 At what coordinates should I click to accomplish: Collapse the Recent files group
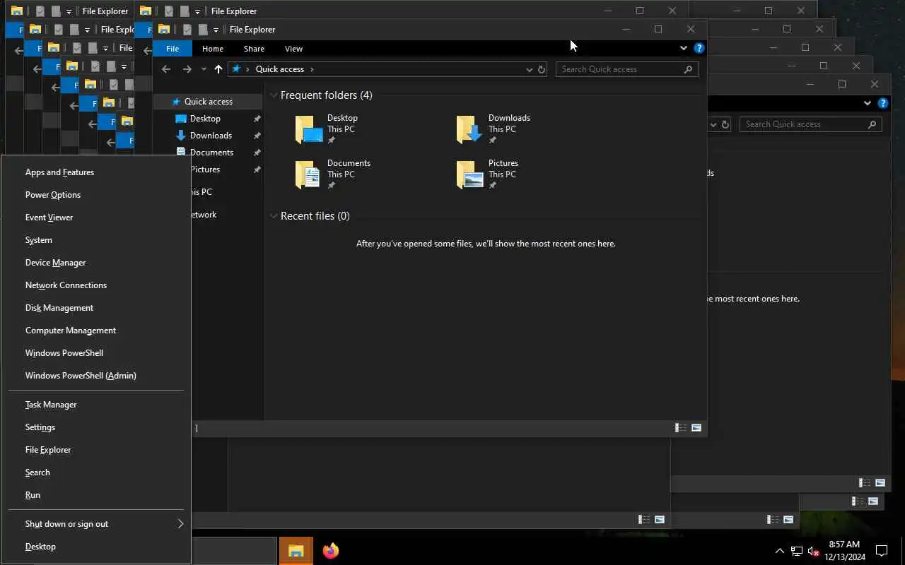(x=274, y=216)
